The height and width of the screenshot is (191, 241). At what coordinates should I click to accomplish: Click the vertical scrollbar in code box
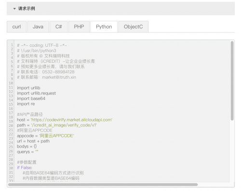click(x=232, y=81)
